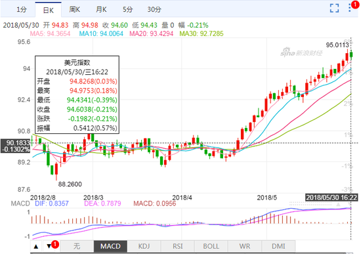This screenshot has width=361, height=254.
Task: Select the BOLL indicator button
Action: (x=211, y=246)
